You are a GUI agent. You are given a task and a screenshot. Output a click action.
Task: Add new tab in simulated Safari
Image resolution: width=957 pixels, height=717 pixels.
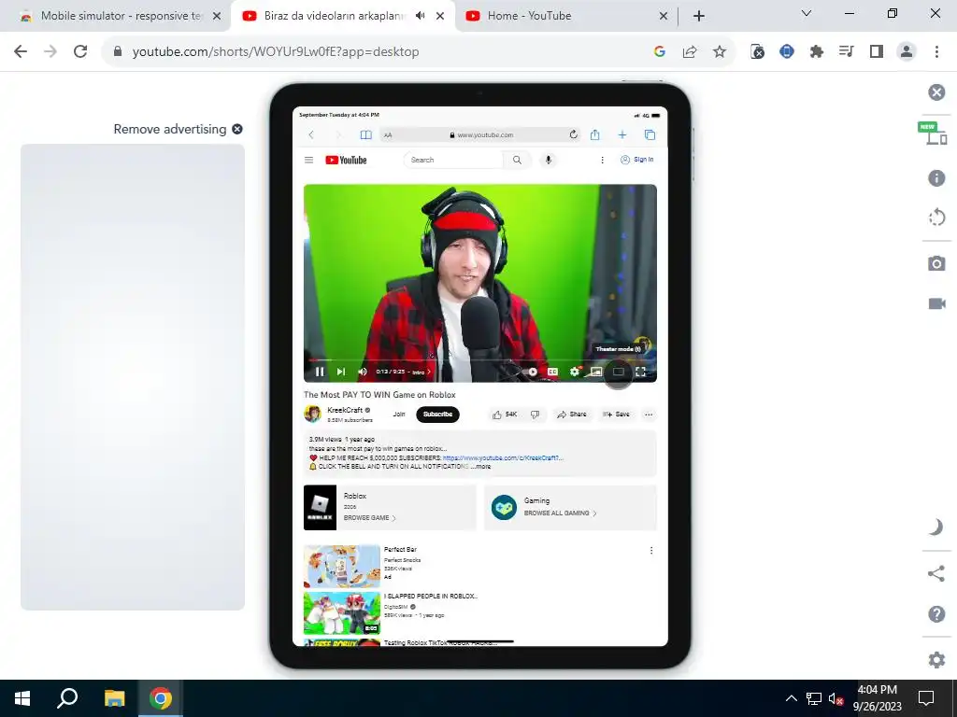[621, 134]
